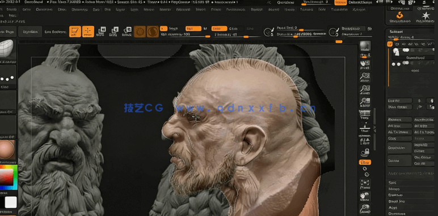Viewport: 438px width, 216px height.
Task: Adjust the Draw Size slider
Action: coord(301,34)
